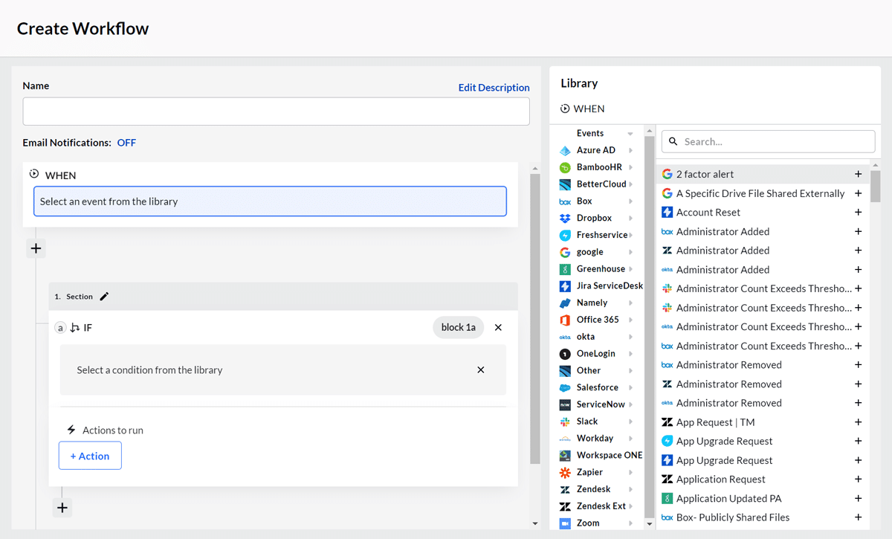Click the WHEN clock icon in Library
This screenshot has height=539, width=892.
tap(566, 109)
